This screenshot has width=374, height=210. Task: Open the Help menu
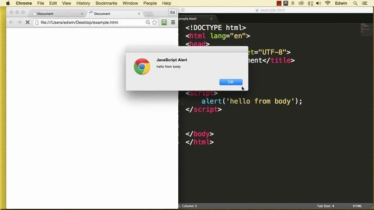tap(167, 3)
